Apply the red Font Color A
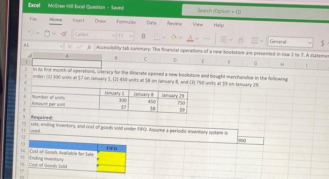This screenshot has width=329, height=179. pos(190,38)
